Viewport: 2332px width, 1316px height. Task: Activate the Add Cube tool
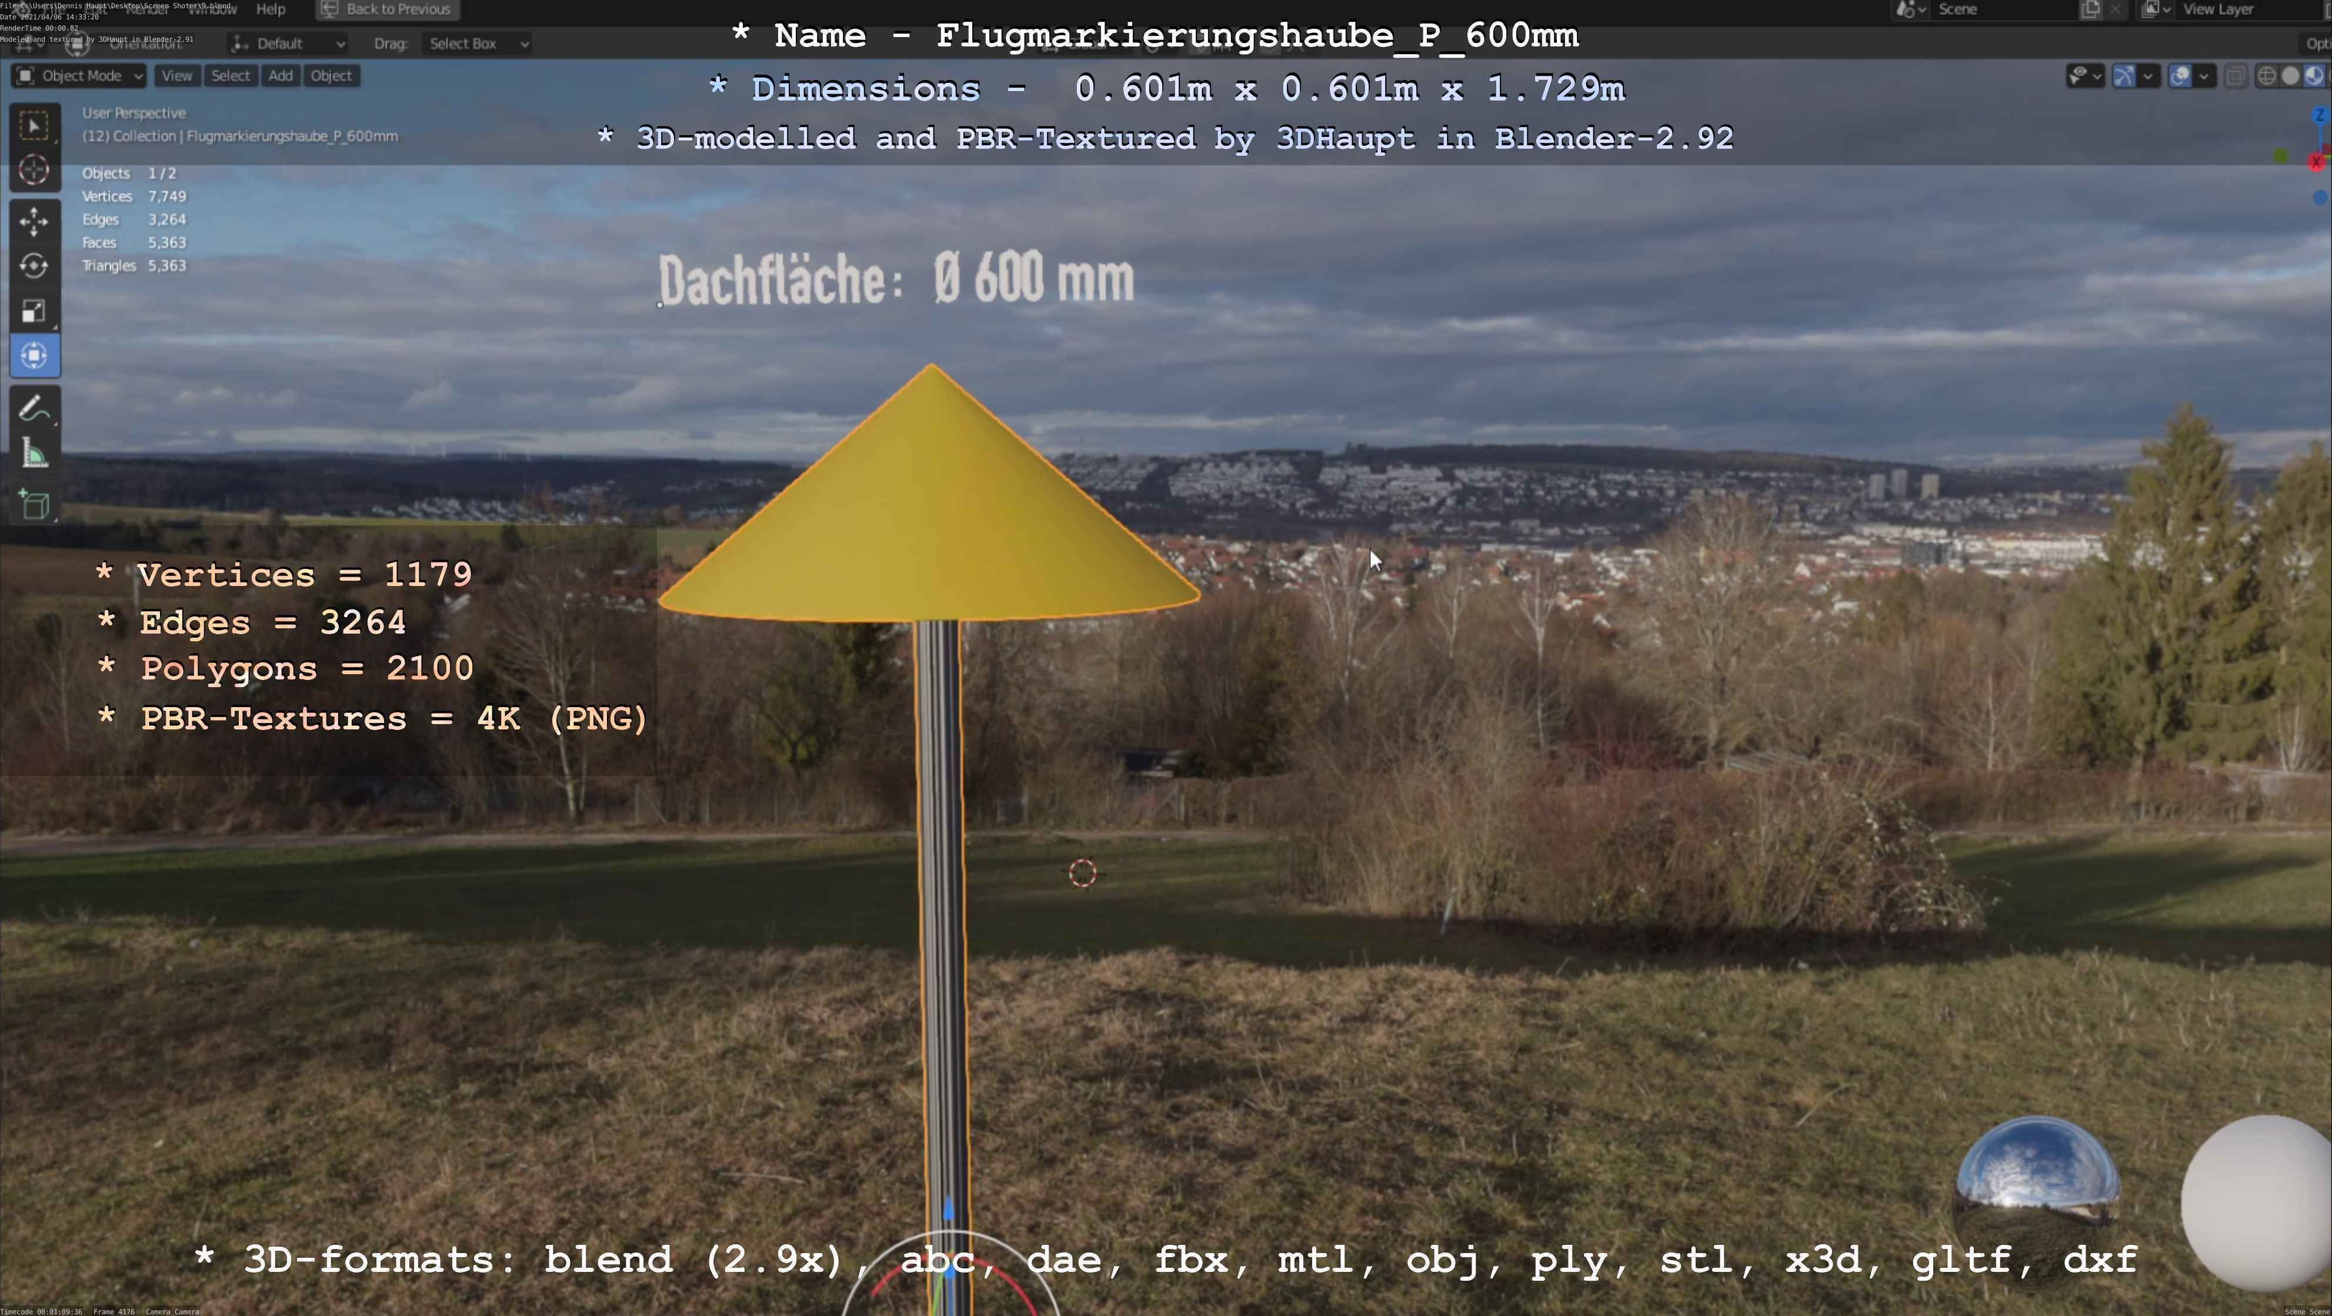(x=34, y=504)
